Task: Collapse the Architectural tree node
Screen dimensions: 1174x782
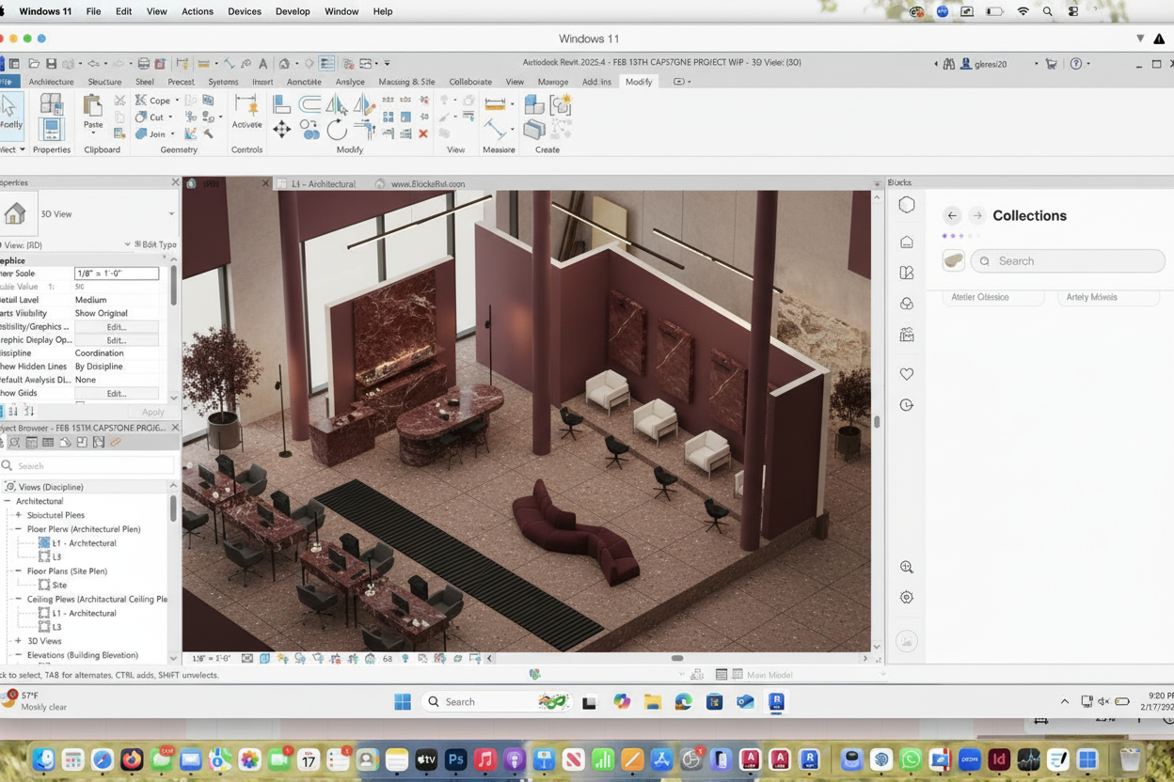Action: coord(8,501)
